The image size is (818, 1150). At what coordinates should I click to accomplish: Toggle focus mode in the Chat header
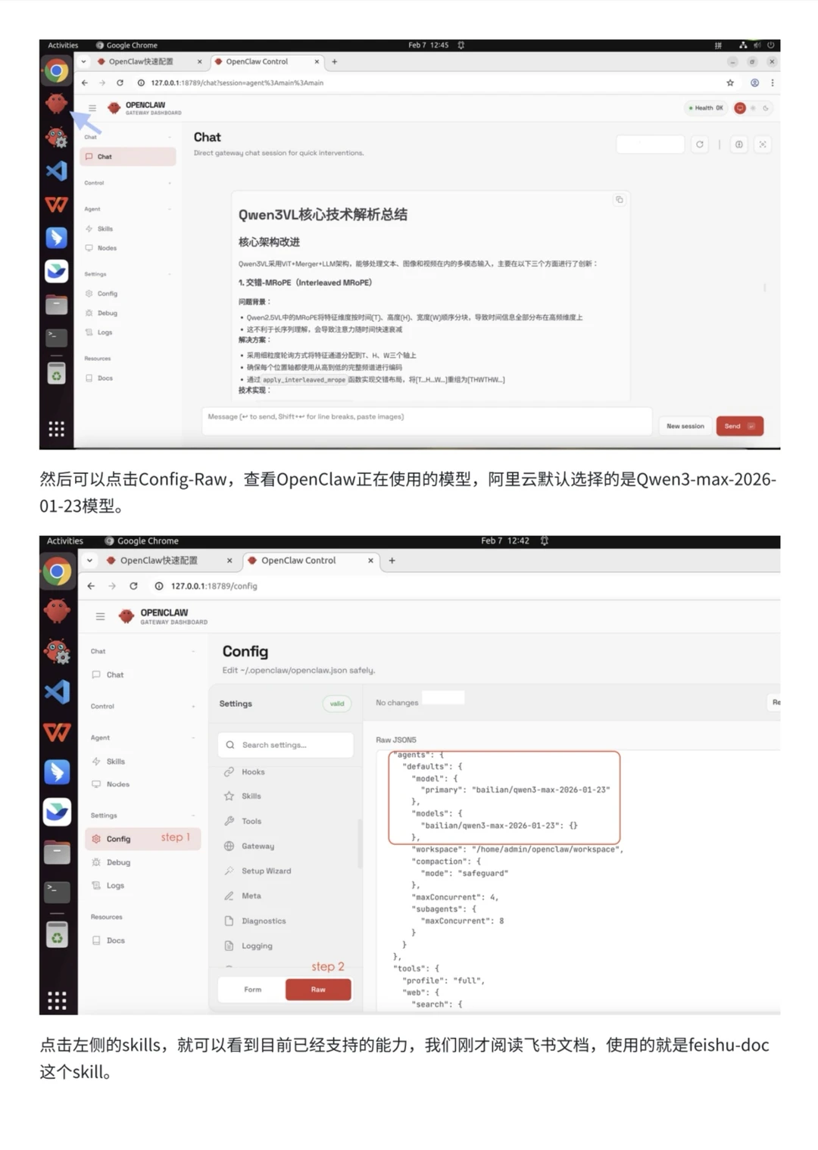coord(763,145)
